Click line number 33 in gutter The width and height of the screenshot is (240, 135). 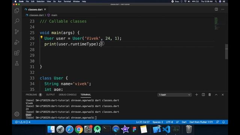click(x=32, y=78)
